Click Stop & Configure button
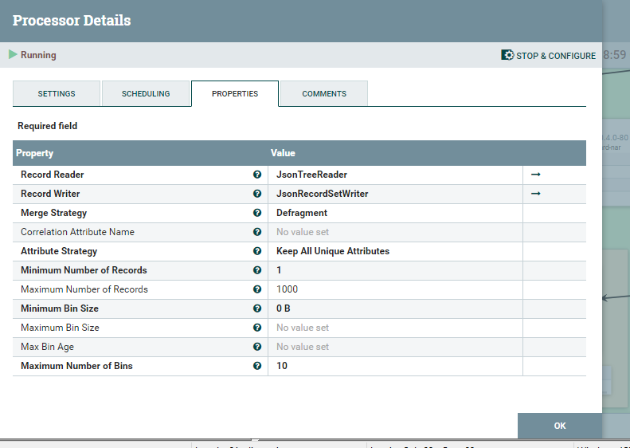The height and width of the screenshot is (448, 630). click(x=548, y=56)
